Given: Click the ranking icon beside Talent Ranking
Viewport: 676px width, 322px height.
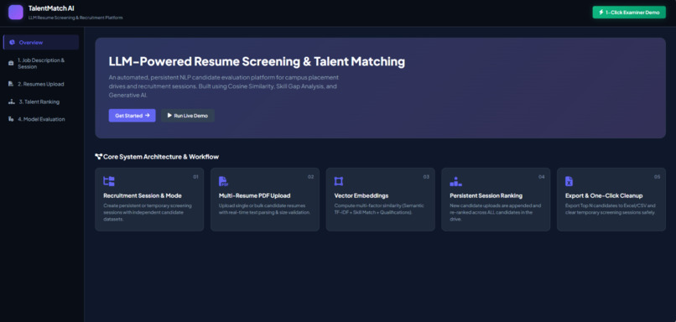Looking at the screenshot, I should pos(12,101).
